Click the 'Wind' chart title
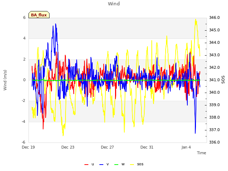Image resolution: width=228 pixels, height=171 pixels. [x=114, y=4]
